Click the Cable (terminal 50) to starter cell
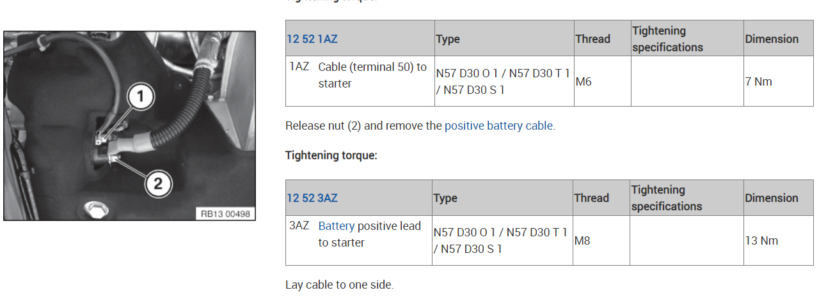The image size is (826, 297). click(x=372, y=75)
